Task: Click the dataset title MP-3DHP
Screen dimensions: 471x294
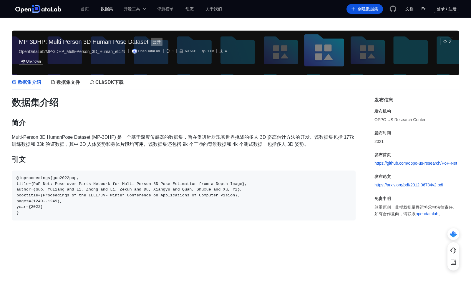Action: point(84,42)
